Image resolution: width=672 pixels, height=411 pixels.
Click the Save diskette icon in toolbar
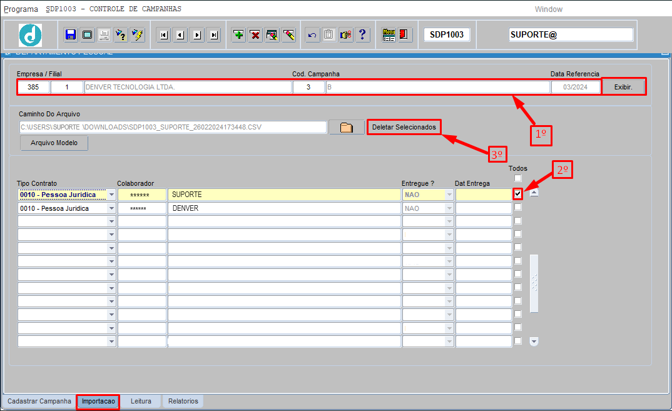pyautogui.click(x=71, y=34)
